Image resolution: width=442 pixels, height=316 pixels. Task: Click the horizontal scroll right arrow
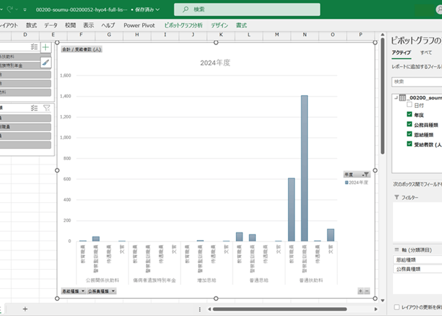pos(376,309)
